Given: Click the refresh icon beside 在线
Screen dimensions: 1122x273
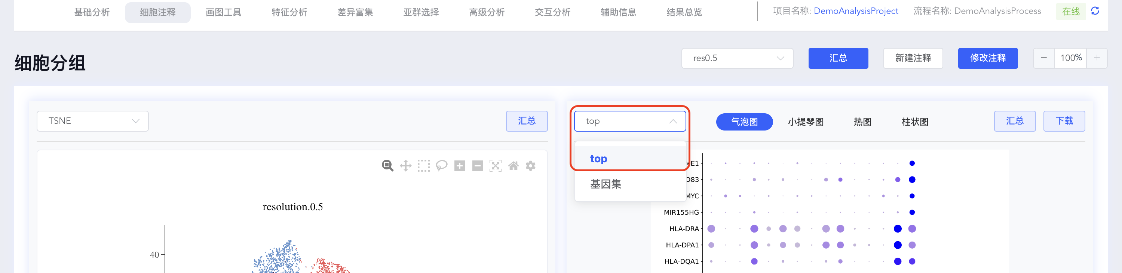Looking at the screenshot, I should (1095, 11).
